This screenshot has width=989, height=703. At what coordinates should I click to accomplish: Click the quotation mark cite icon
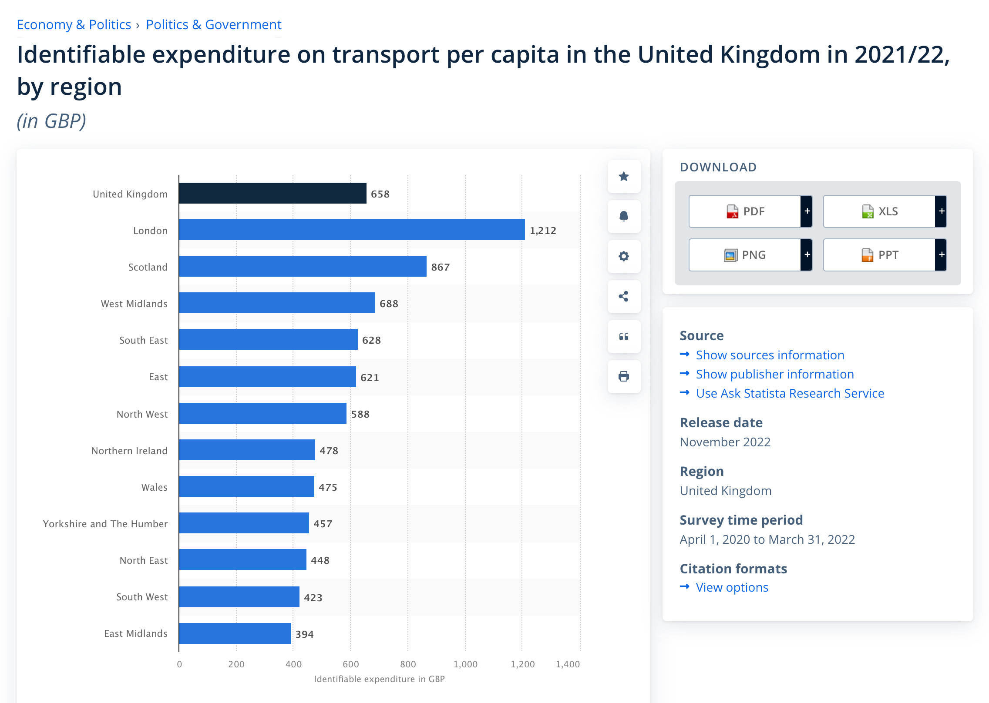click(x=624, y=336)
